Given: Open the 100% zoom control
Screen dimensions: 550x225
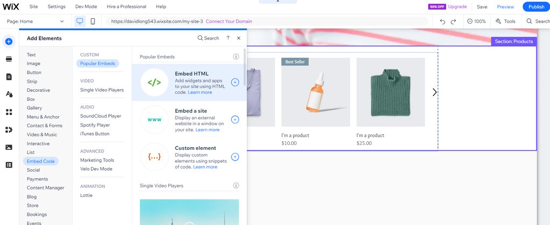Looking at the screenshot, I should 476,21.
